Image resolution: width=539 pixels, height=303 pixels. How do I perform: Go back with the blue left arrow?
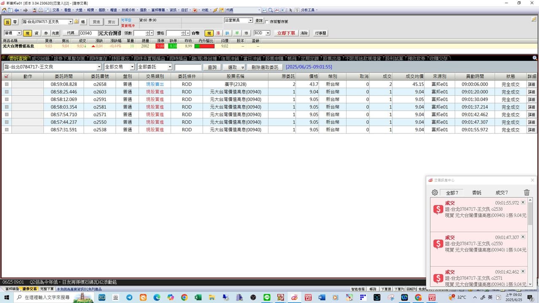pyautogui.click(x=17, y=10)
